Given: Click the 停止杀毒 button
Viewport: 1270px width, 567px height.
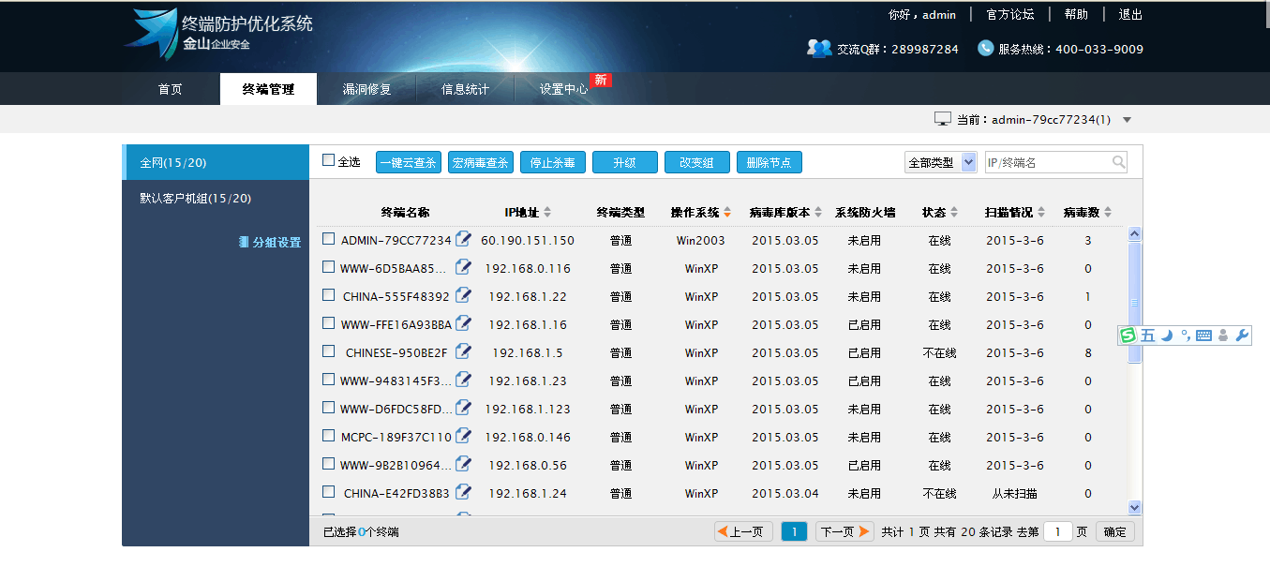Looking at the screenshot, I should tap(553, 162).
